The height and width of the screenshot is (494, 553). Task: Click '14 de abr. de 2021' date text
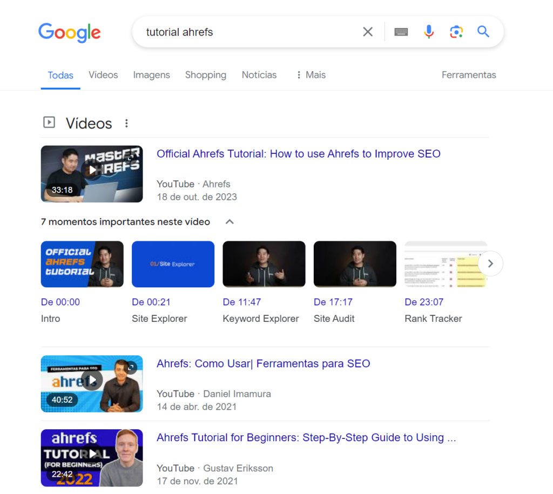click(x=197, y=407)
